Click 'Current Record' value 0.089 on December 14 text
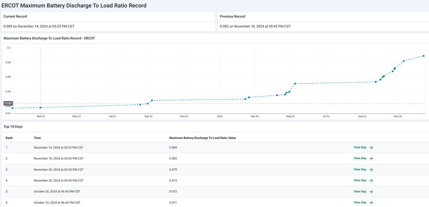This screenshot has width=429, height=207. (x=39, y=27)
